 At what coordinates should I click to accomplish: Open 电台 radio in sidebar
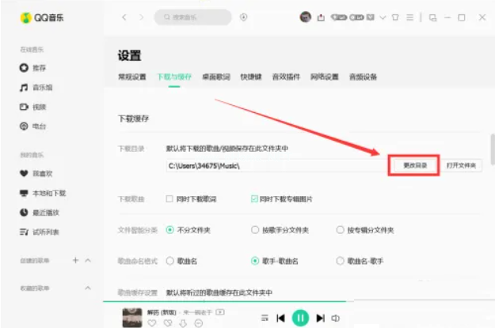38,126
